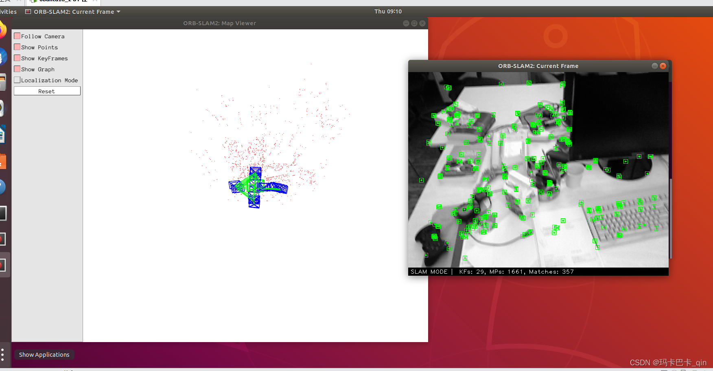Click the 'KFs: 29' status value
Viewport: 713px width, 371px height.
472,272
